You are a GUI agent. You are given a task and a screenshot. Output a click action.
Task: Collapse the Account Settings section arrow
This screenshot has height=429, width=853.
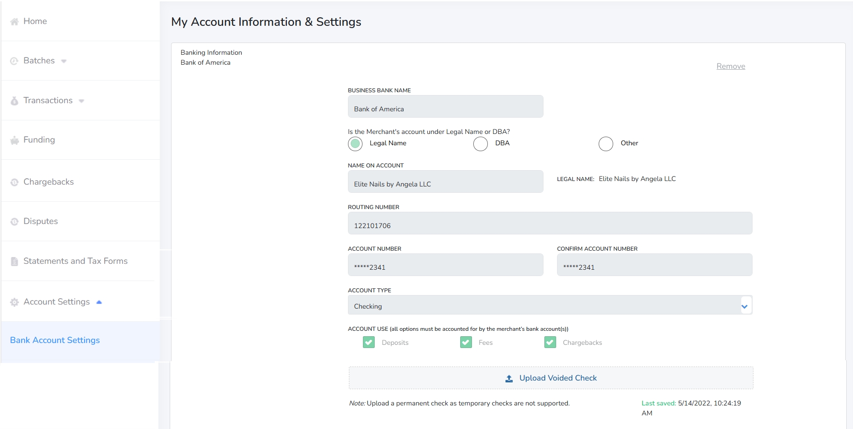[99, 302]
